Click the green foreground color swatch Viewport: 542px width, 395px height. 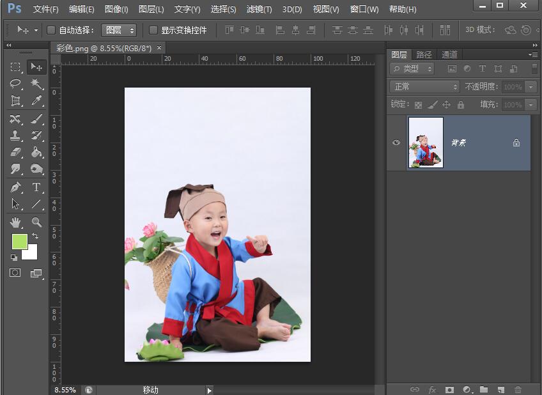tap(19, 241)
